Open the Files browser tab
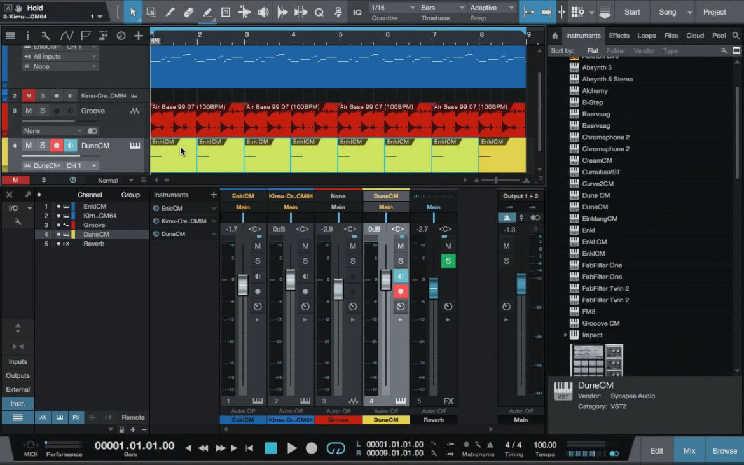Image resolution: width=744 pixels, height=465 pixels. 671,36
